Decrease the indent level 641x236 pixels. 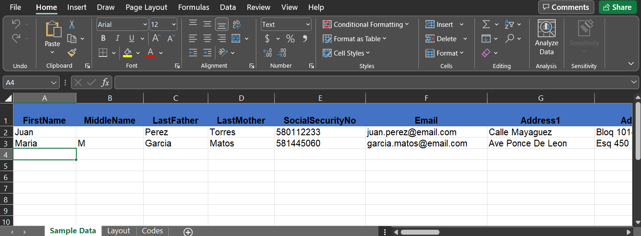(193, 53)
